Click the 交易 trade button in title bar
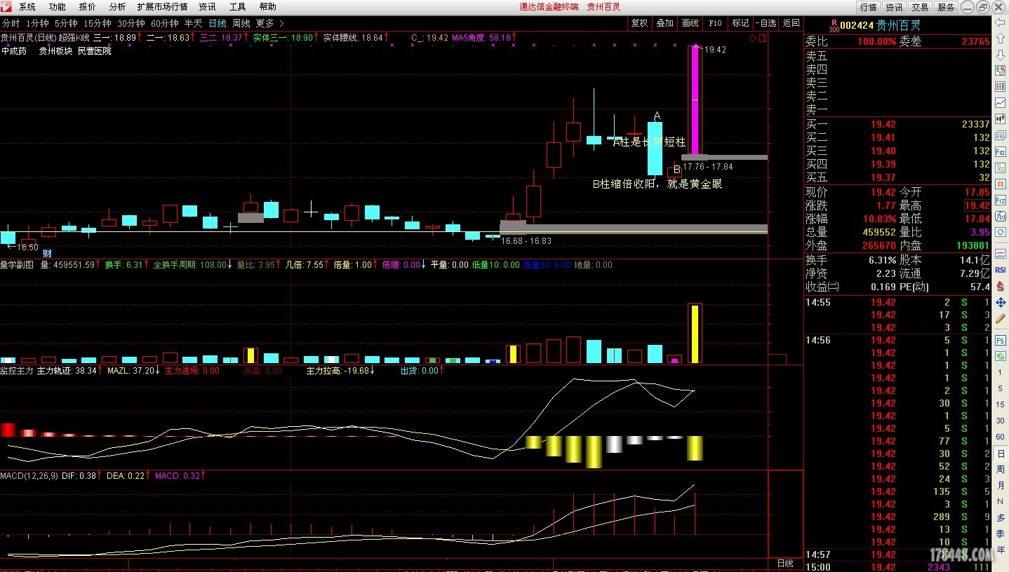The width and height of the screenshot is (1009, 572). (920, 7)
